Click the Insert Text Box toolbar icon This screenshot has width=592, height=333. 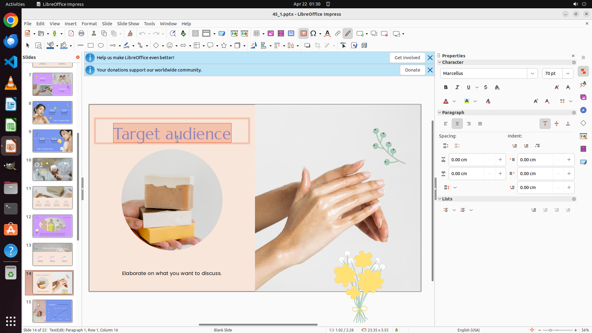click(303, 34)
